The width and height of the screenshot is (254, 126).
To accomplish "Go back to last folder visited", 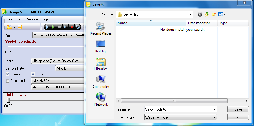I will (x=200, y=14).
